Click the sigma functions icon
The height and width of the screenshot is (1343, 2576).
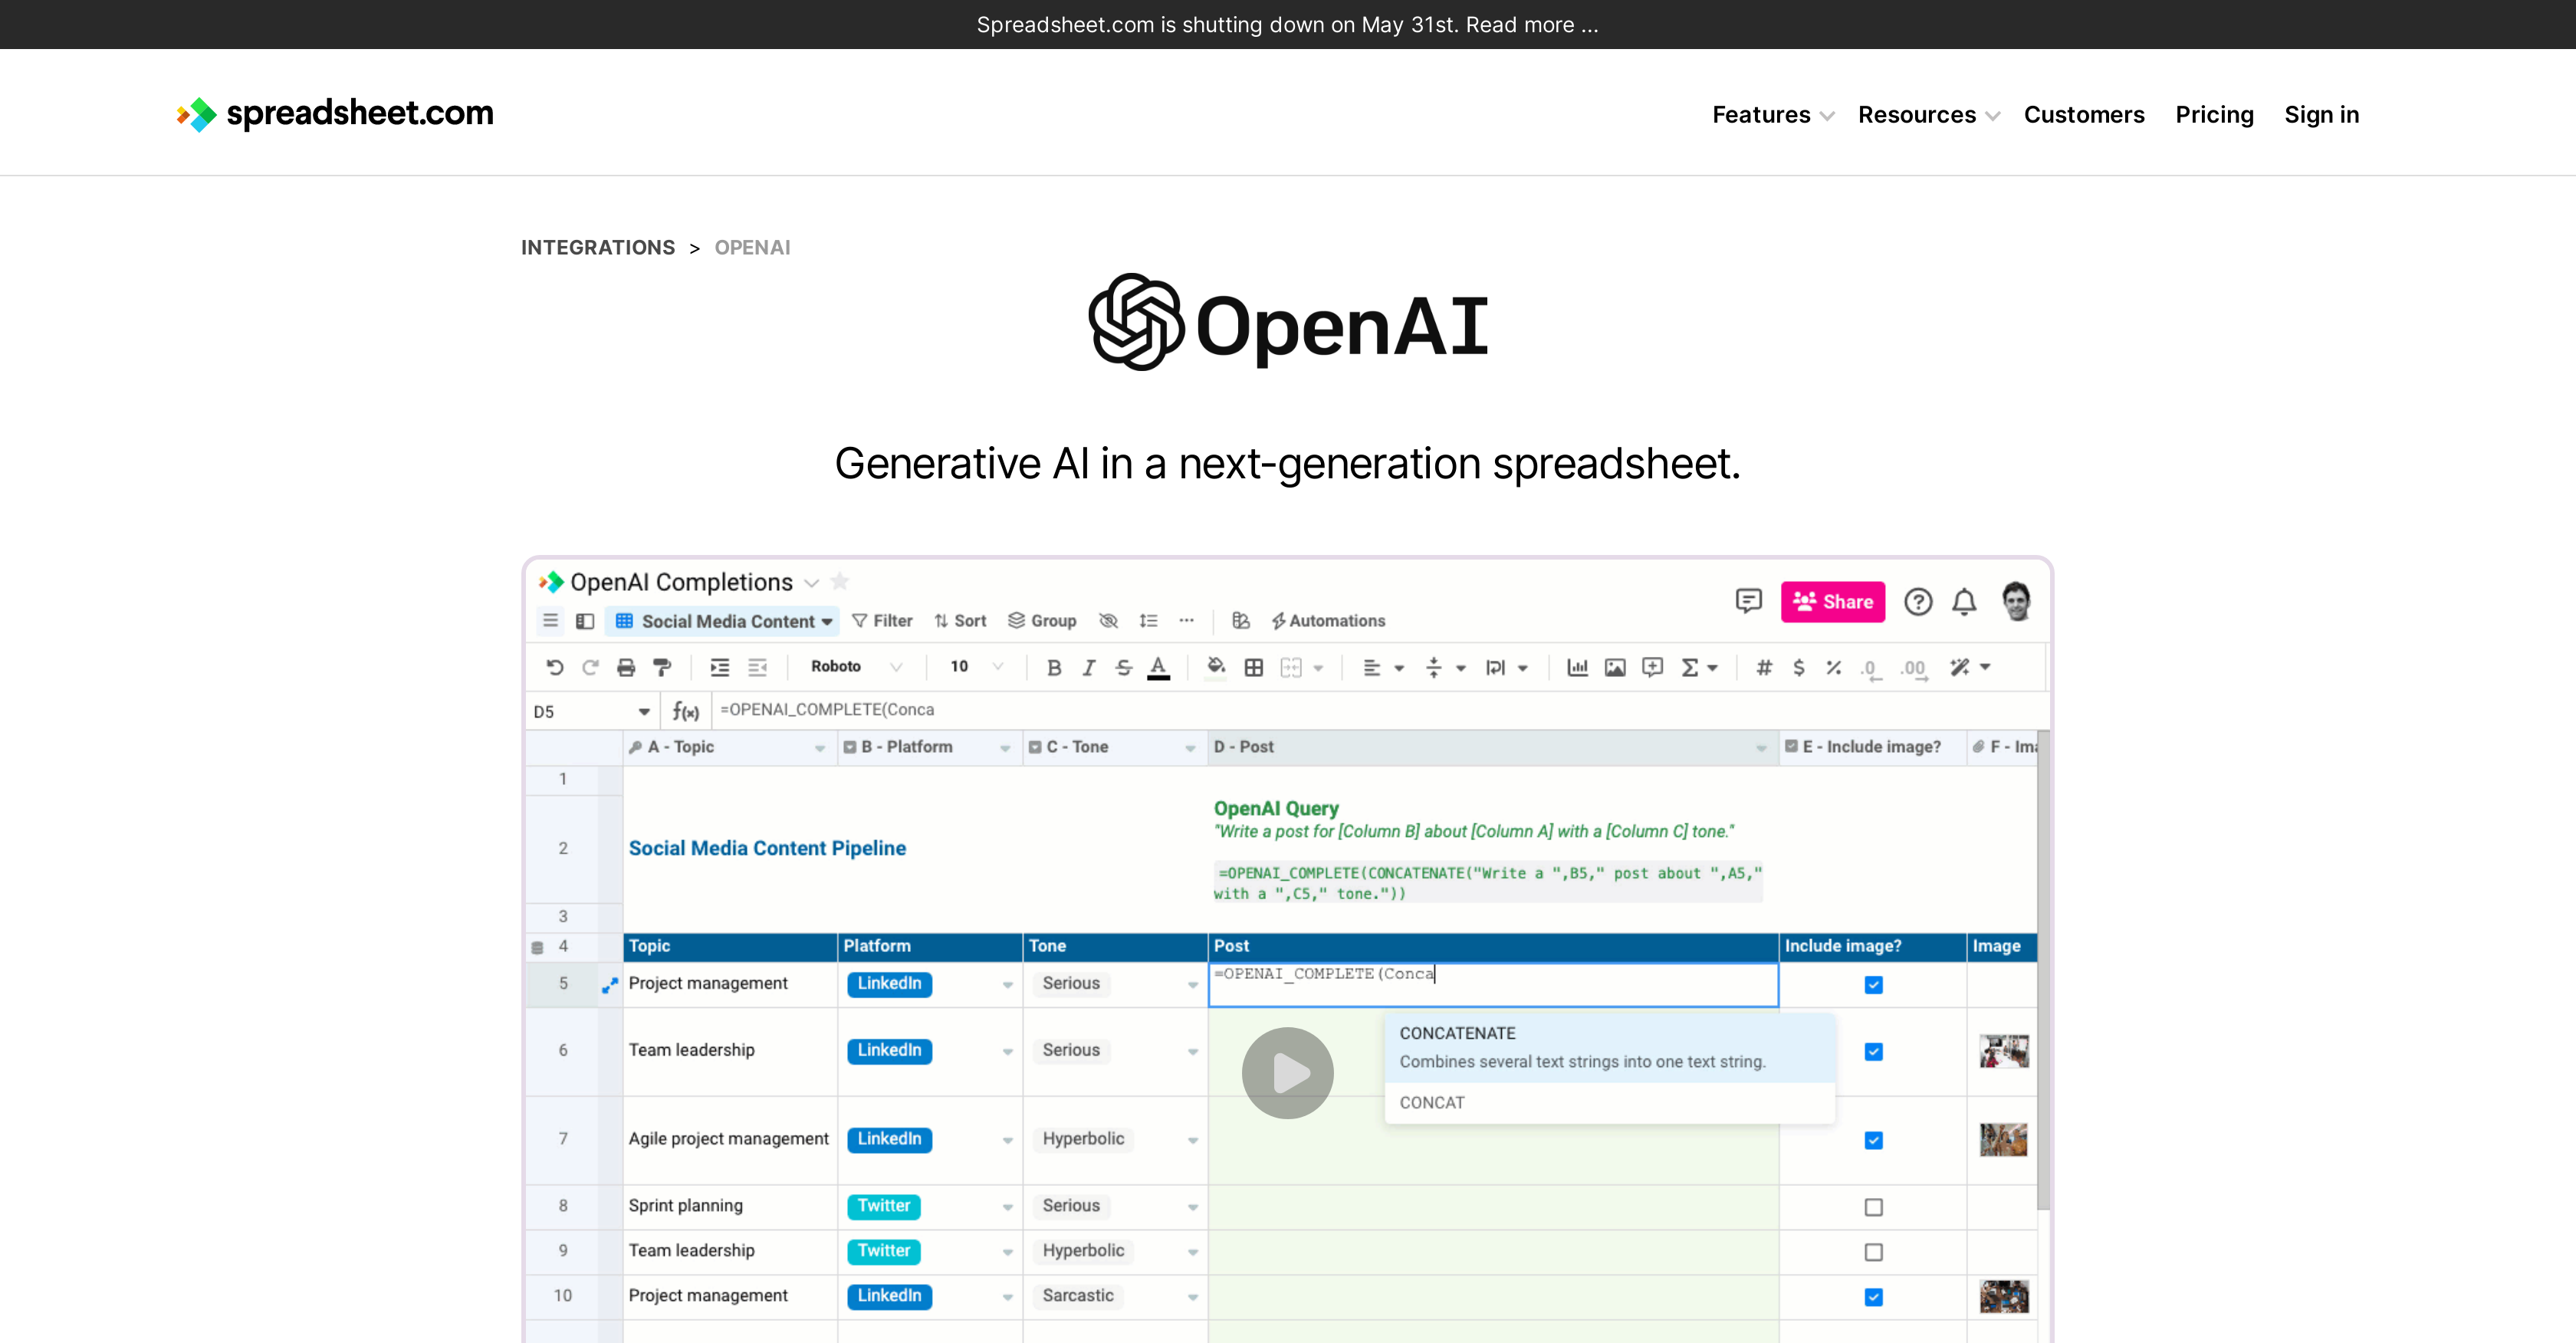(1690, 667)
